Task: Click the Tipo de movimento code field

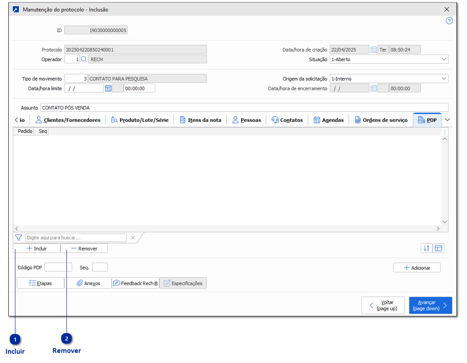Action: click(x=76, y=79)
